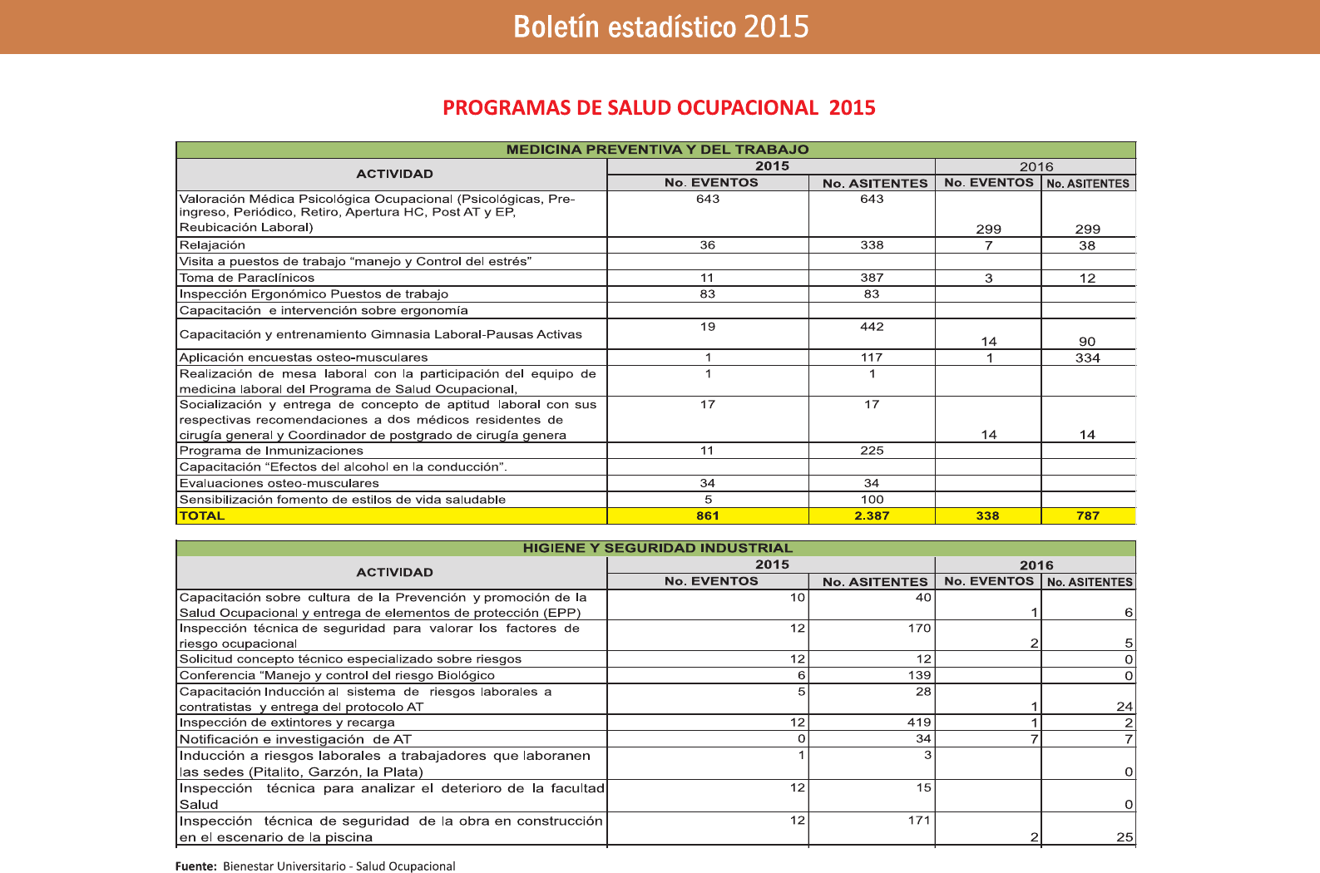
Task: Click the "Boletín estadístico 2015" banner title
Action: (x=660, y=27)
